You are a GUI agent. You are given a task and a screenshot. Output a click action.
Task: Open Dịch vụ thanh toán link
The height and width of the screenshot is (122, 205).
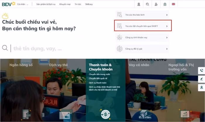98,83
